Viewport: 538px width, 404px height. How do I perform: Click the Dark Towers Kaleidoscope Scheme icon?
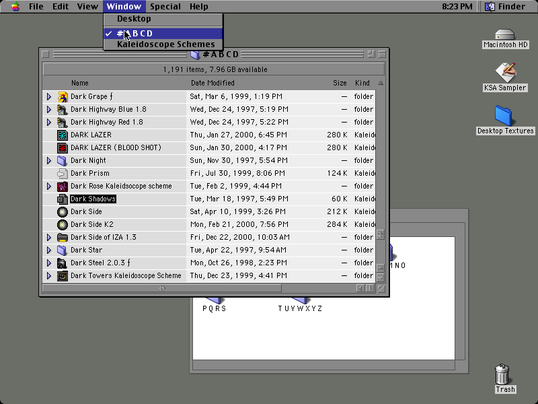tap(63, 275)
